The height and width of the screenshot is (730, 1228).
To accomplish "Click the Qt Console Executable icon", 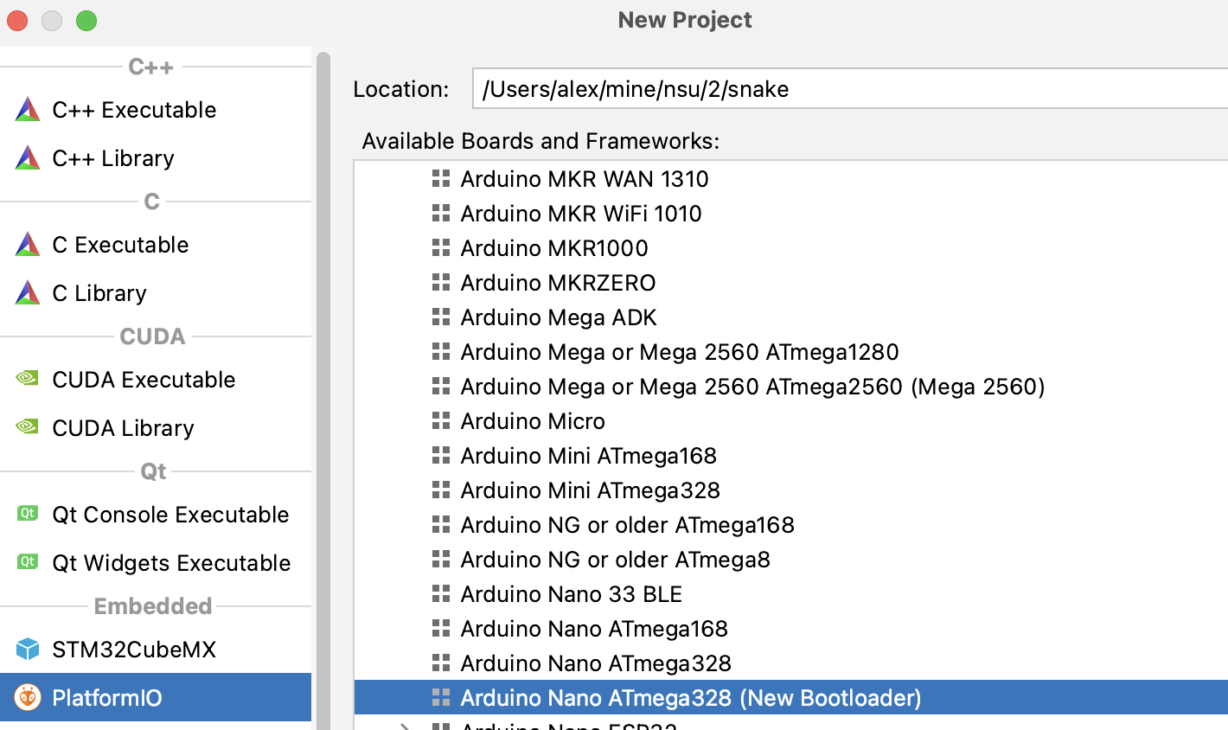I will 28,514.
